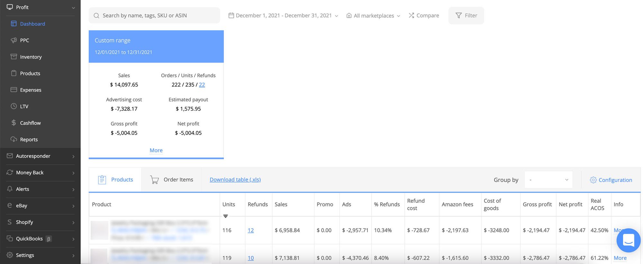
Task: Expand the Shopify menu arrow
Action: (73, 222)
